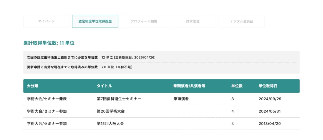323x140 pixels.
Task: Click unit count 4 in the 第20回学術大会 row
Action: click(233, 111)
